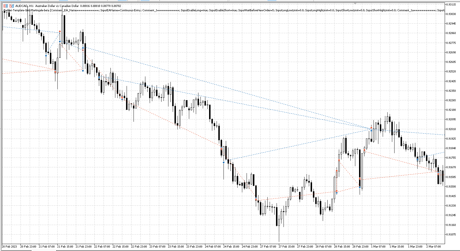The height and width of the screenshot is (251, 460).
Task: Click the trade marker where blue lines converge
Action: tap(371, 128)
